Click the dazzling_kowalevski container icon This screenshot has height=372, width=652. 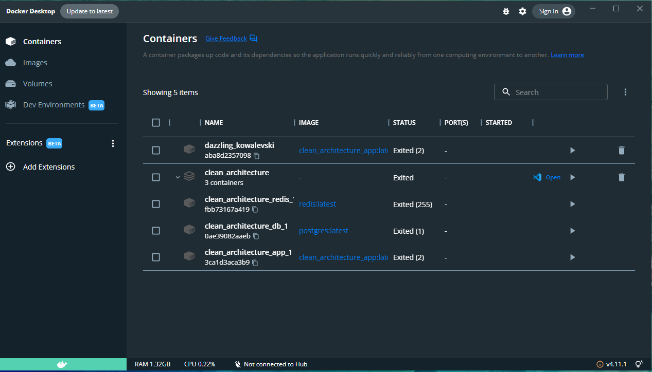pos(189,150)
